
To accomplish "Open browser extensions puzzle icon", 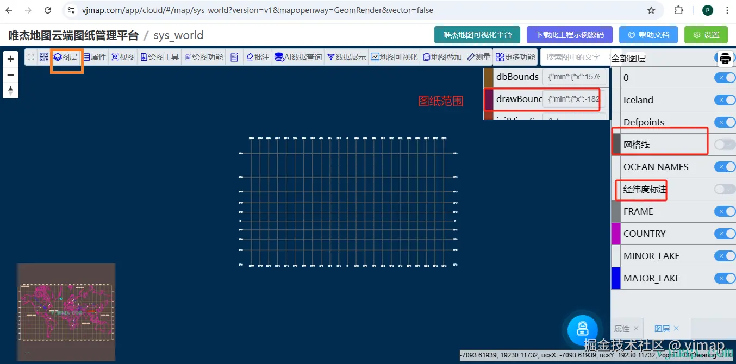I will (x=679, y=10).
